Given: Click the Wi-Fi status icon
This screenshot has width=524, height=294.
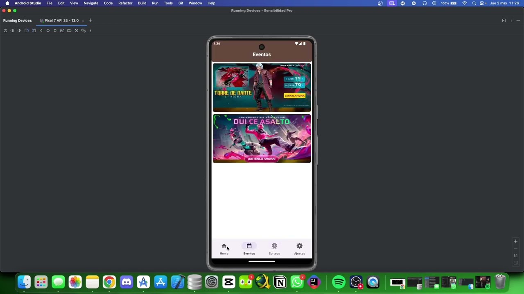Looking at the screenshot, I should point(465,3).
